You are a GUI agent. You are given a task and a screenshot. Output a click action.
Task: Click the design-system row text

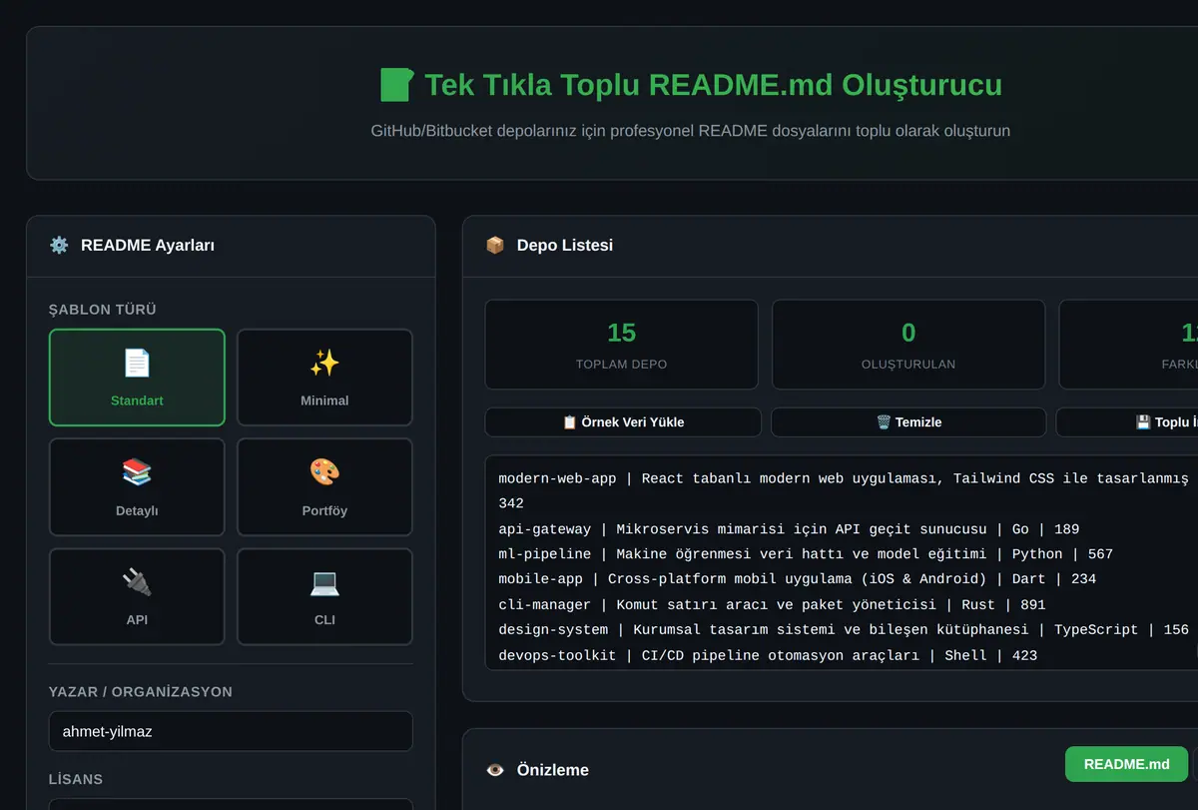[844, 630]
